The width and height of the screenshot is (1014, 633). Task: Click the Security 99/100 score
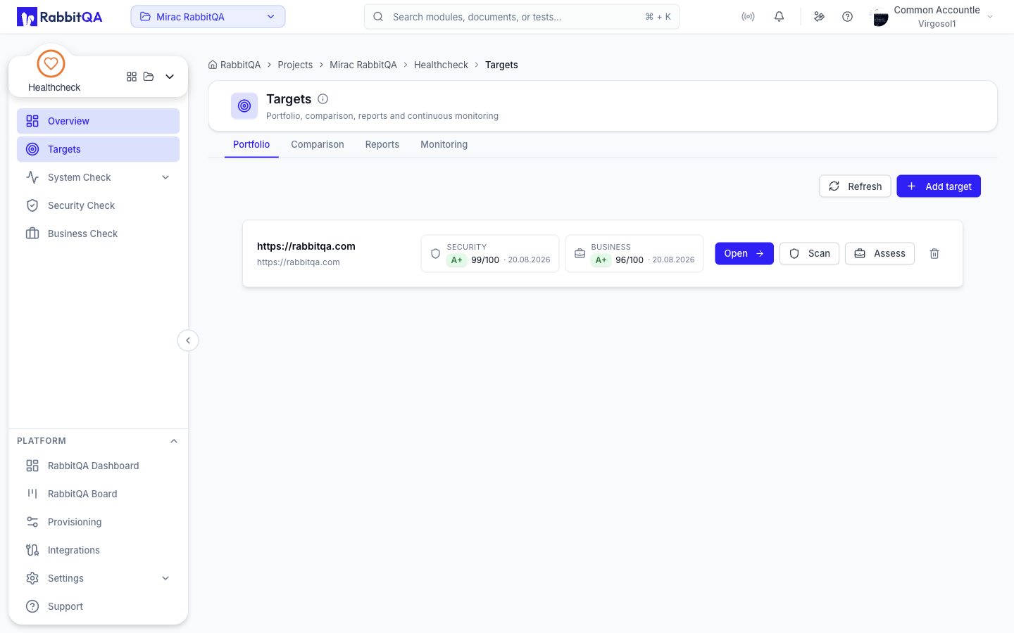click(x=485, y=260)
